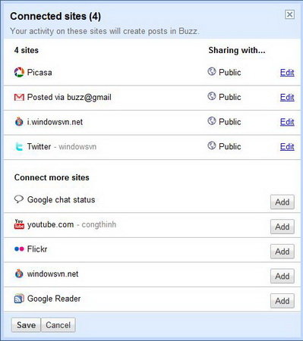Edit Picasa sharing settings
Viewport: 303px width, 341px height.
pos(287,72)
